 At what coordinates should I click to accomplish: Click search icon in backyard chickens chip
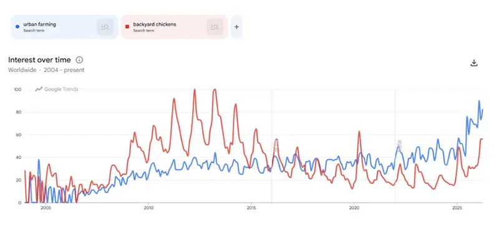click(x=215, y=27)
